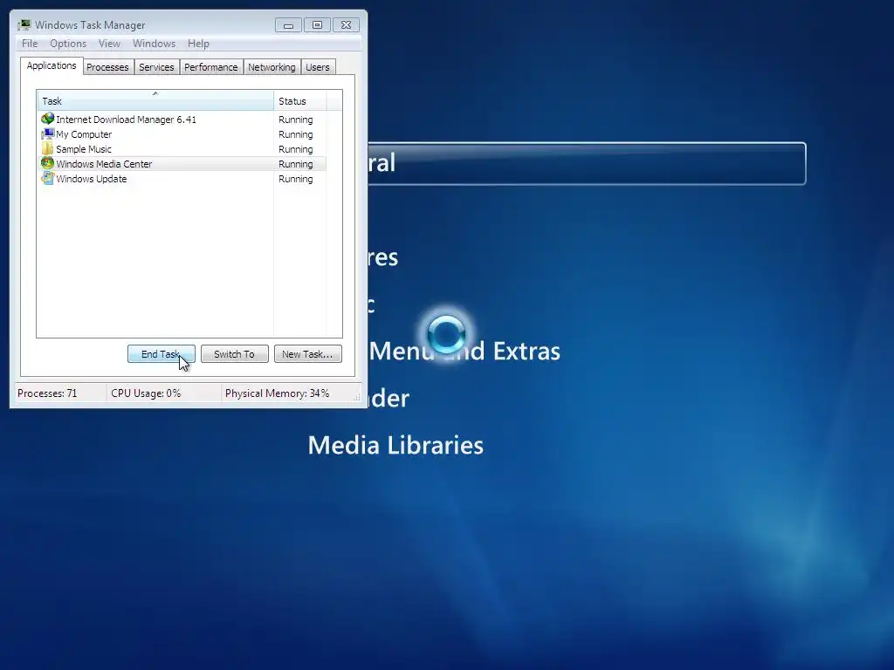The image size is (894, 670).
Task: Click the Sample Music folder icon
Action: [x=47, y=148]
